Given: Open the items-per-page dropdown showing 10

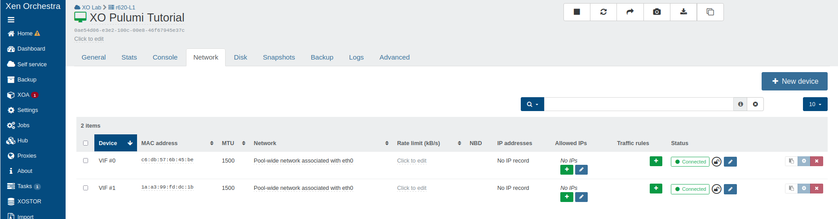Looking at the screenshot, I should click(x=815, y=104).
